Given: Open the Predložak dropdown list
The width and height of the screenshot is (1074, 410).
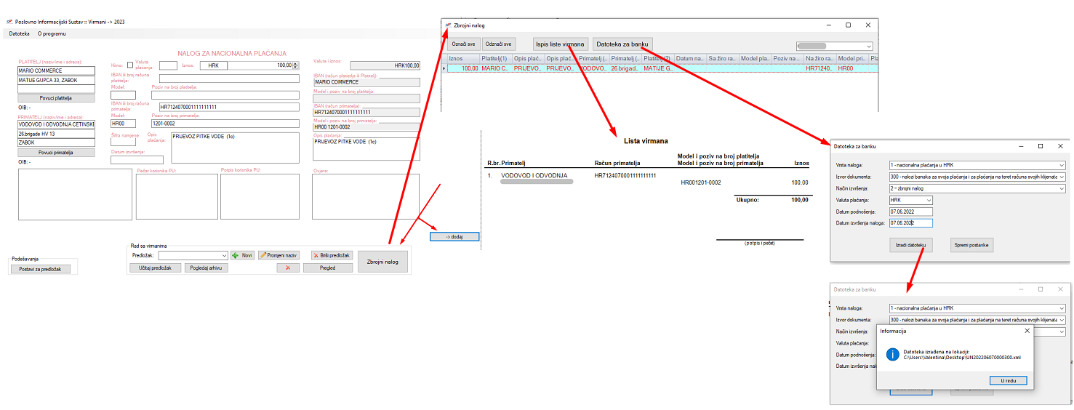Looking at the screenshot, I should (224, 256).
